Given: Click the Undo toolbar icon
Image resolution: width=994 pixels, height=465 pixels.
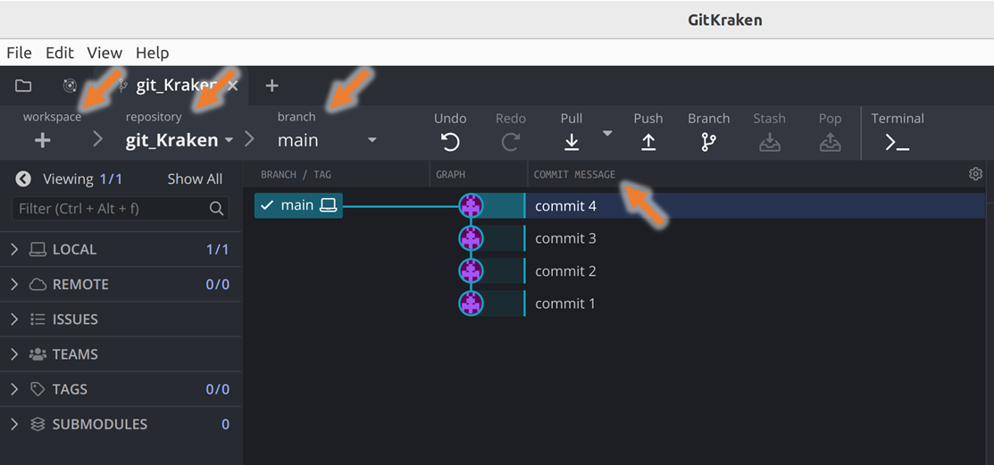Looking at the screenshot, I should pos(450,142).
